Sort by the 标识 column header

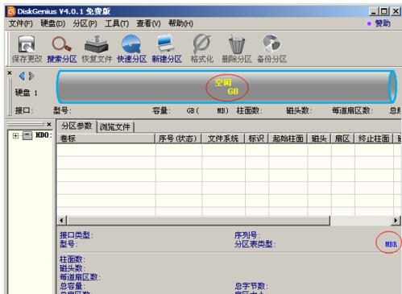point(256,139)
